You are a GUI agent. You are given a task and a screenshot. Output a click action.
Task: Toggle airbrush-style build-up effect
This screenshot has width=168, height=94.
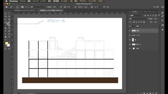[75, 7]
